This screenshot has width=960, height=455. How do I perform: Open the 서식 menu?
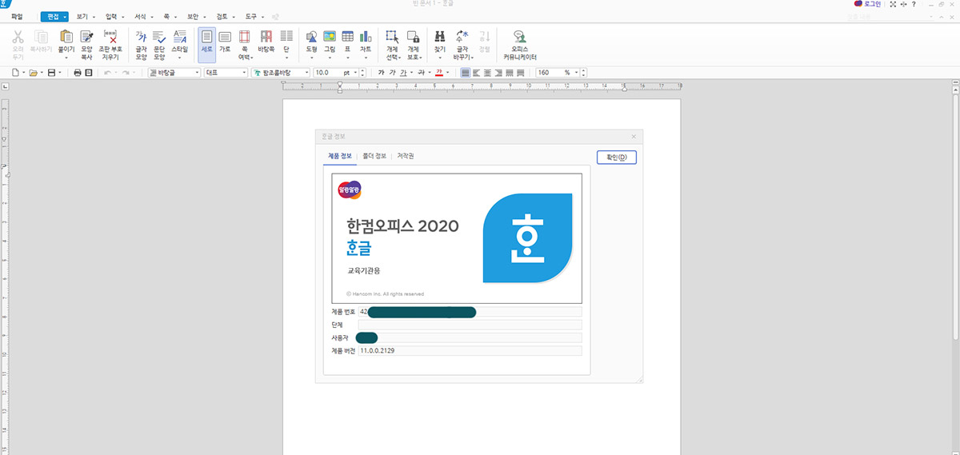coord(140,16)
